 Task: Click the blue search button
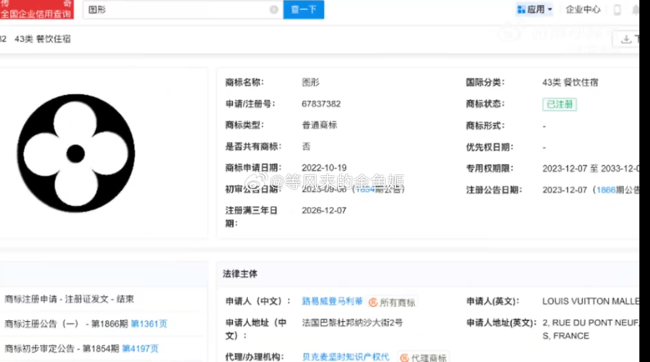click(303, 9)
